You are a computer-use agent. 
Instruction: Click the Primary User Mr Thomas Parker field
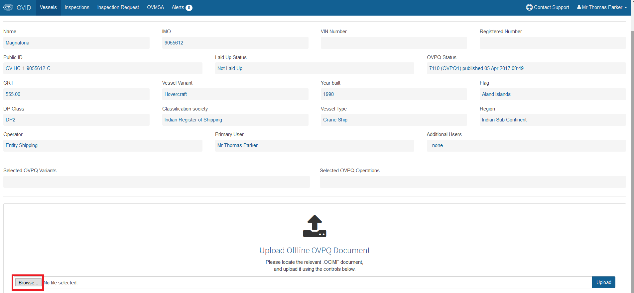[315, 145]
